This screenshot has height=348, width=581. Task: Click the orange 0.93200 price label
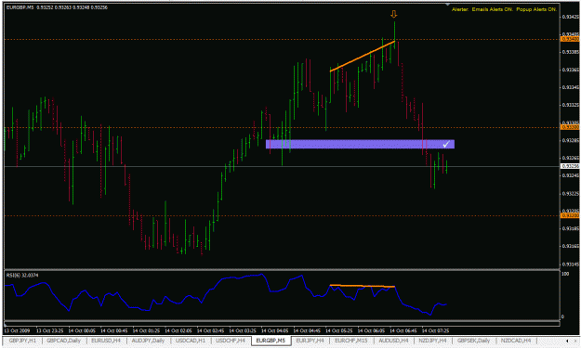(x=570, y=215)
